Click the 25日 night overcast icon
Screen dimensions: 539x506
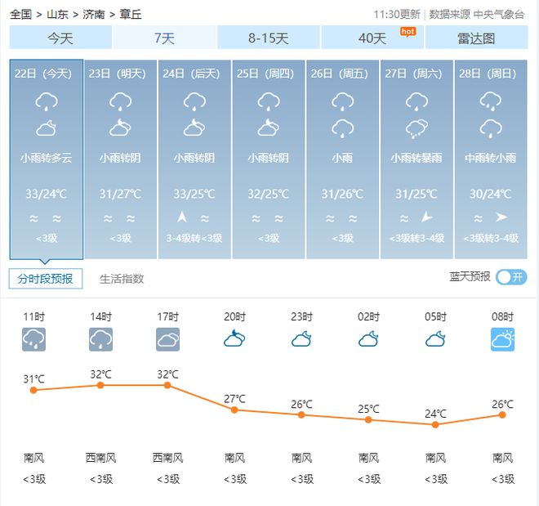[269, 128]
